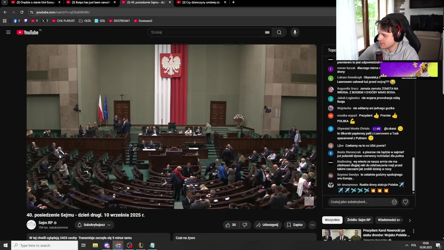
Task: Open the DOSTREAM1 bookmark
Action: click(x=119, y=21)
